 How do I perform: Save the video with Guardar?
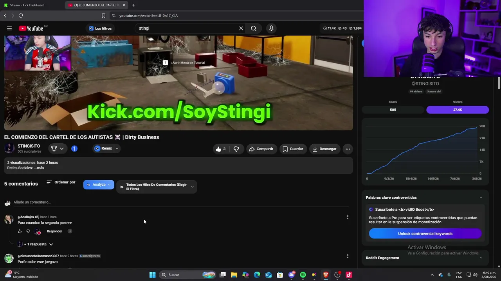click(x=293, y=149)
